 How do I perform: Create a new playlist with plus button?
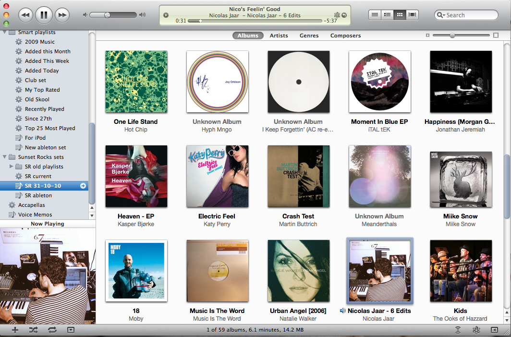click(x=15, y=330)
